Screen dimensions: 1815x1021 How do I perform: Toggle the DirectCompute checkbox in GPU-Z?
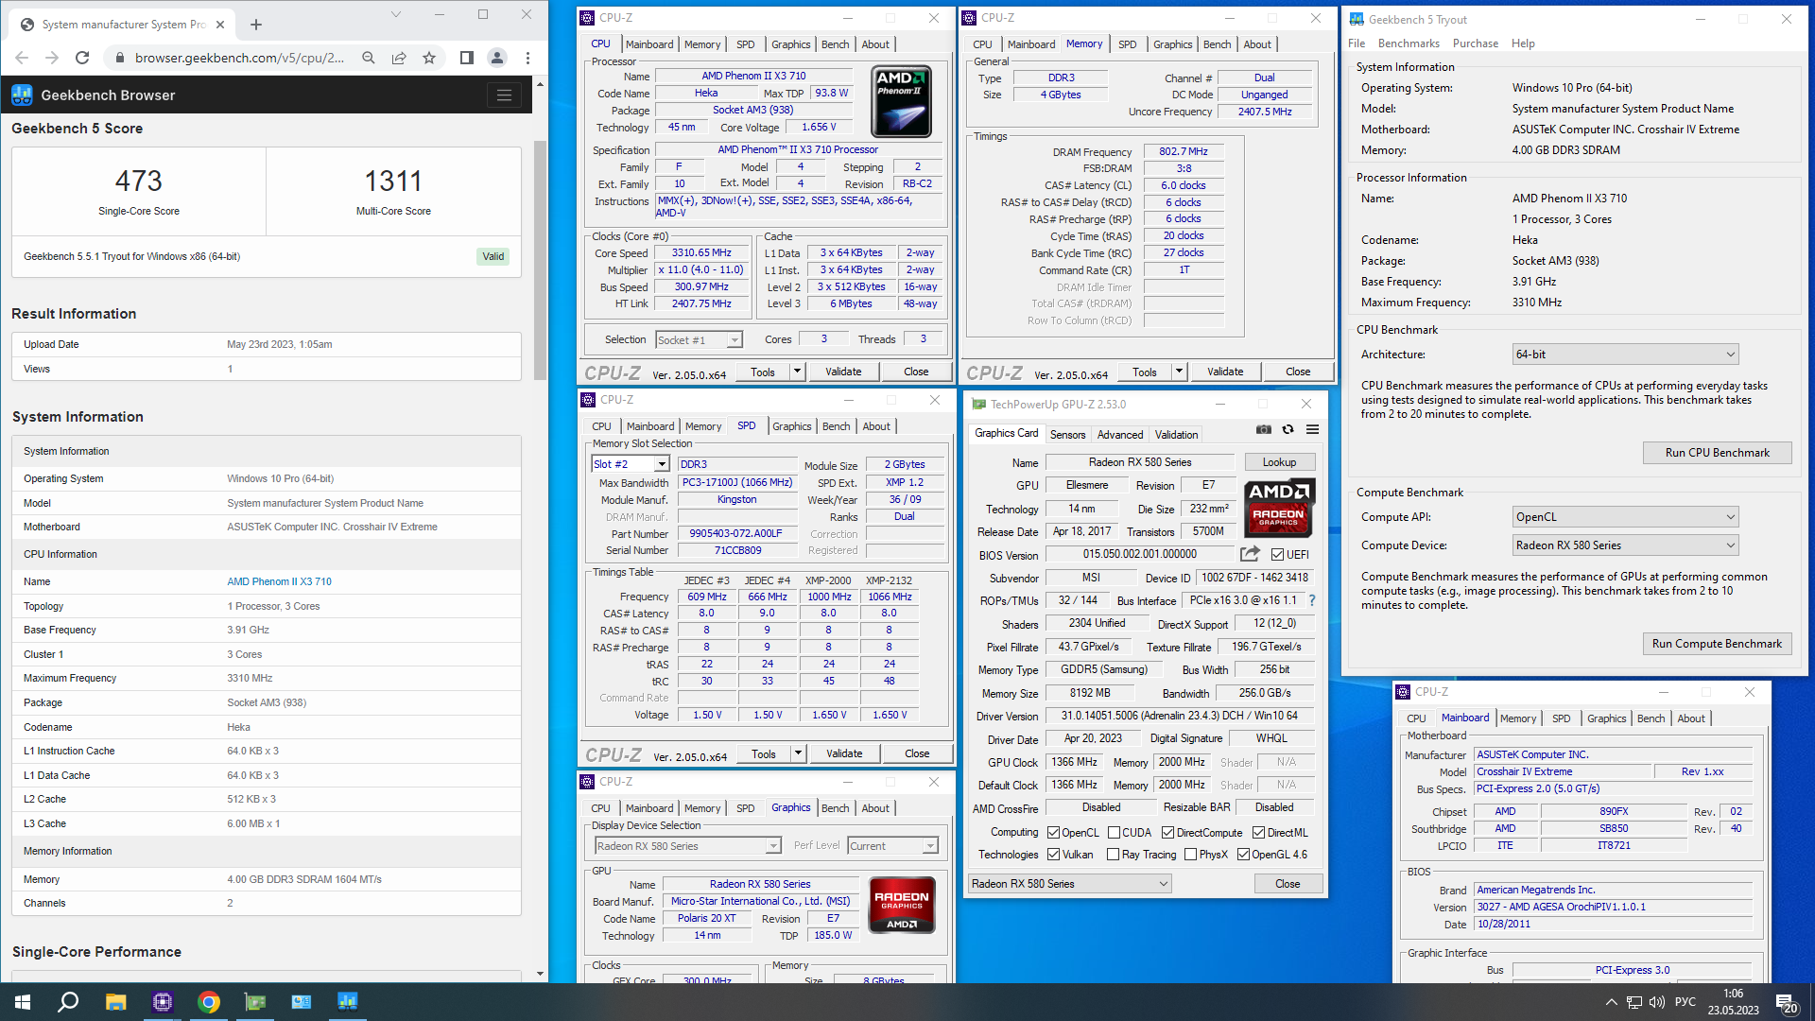click(x=1167, y=833)
